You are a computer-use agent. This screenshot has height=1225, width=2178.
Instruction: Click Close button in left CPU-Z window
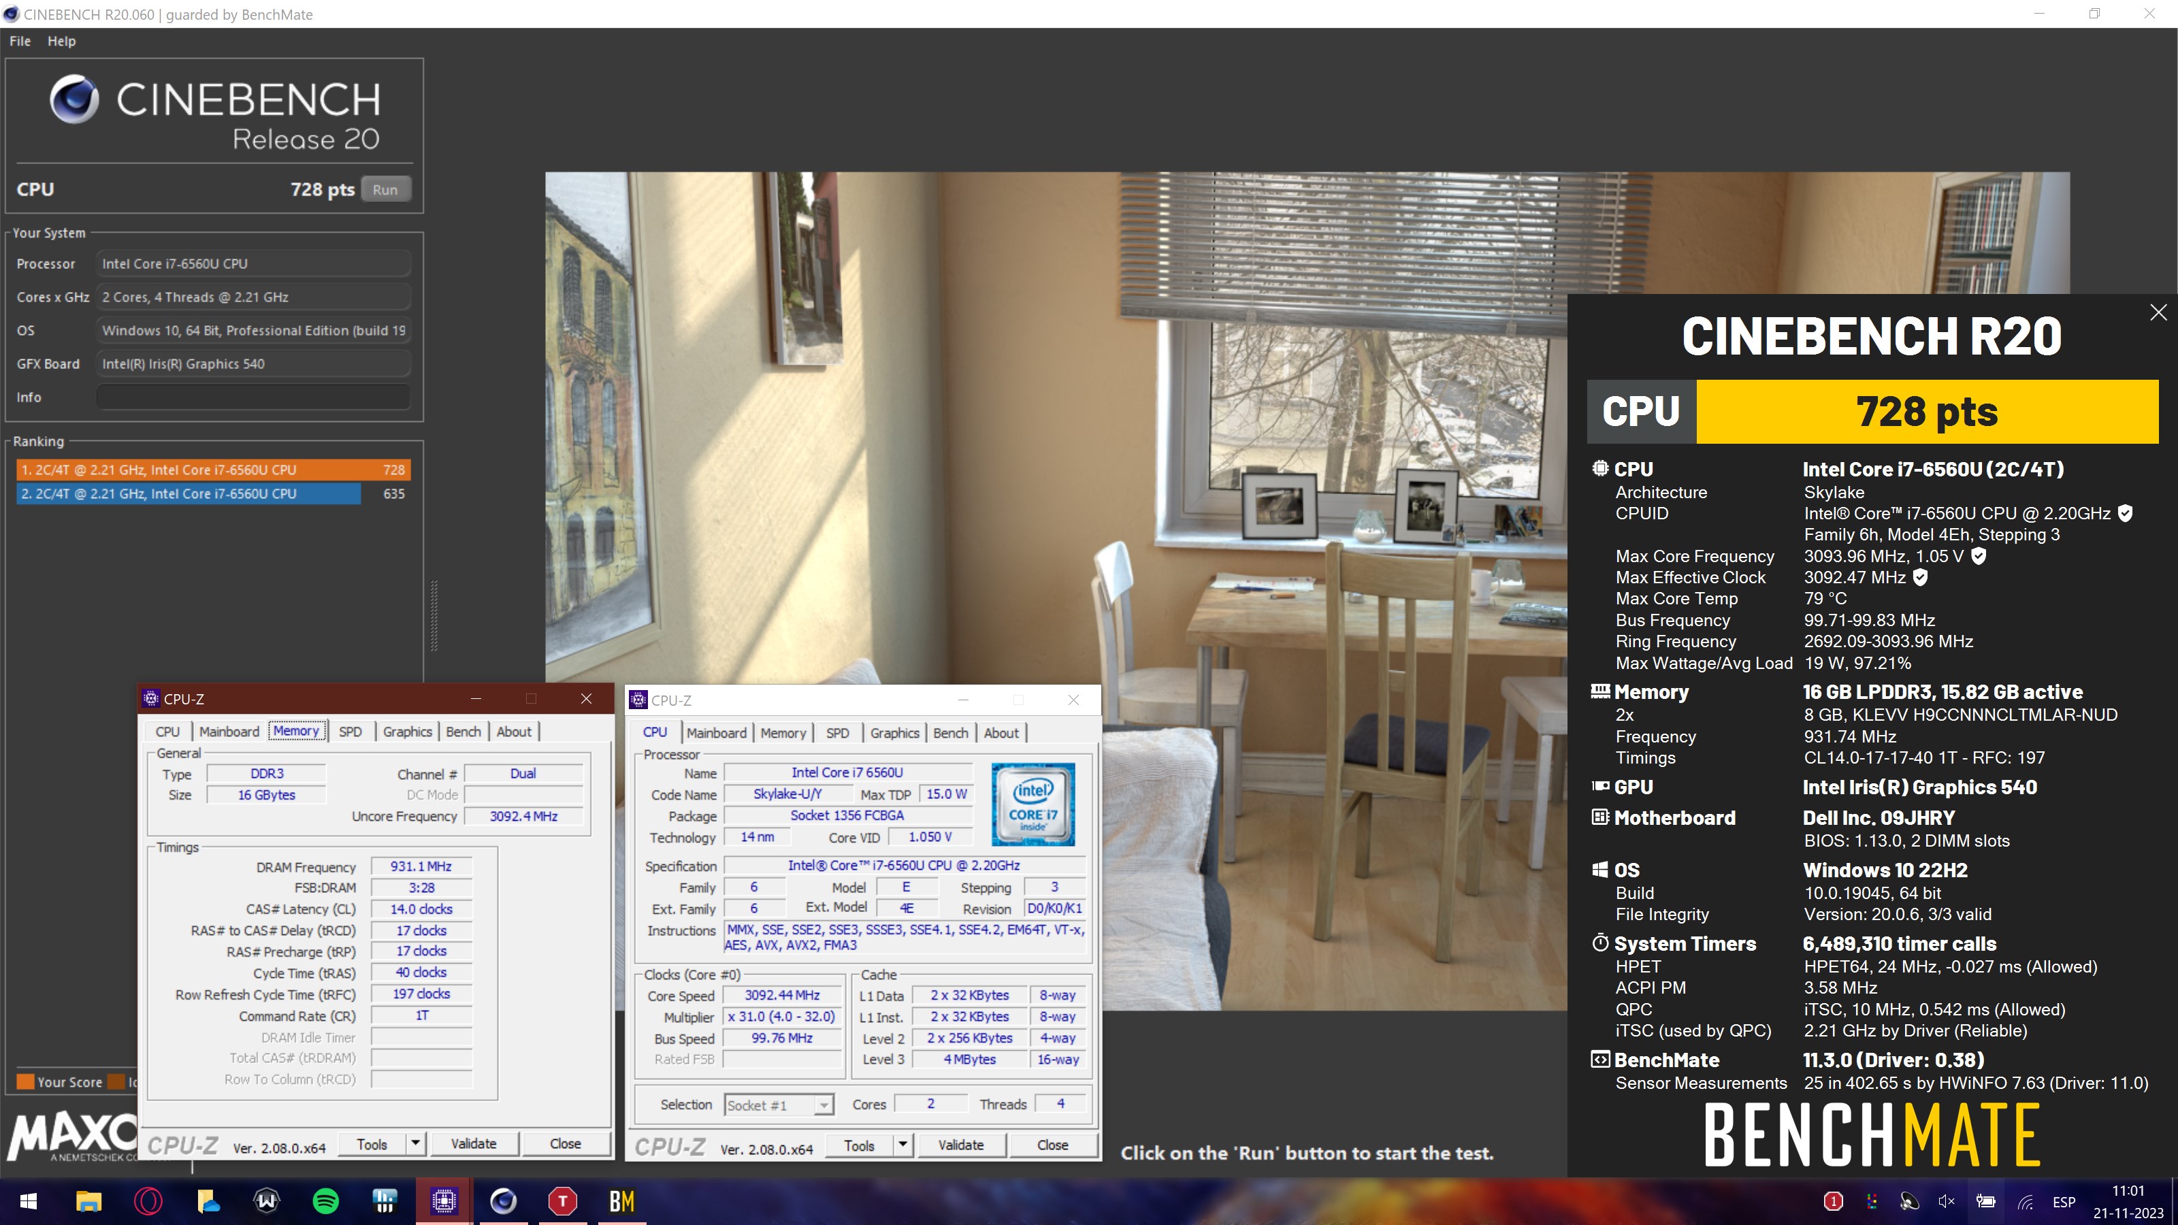click(565, 1144)
